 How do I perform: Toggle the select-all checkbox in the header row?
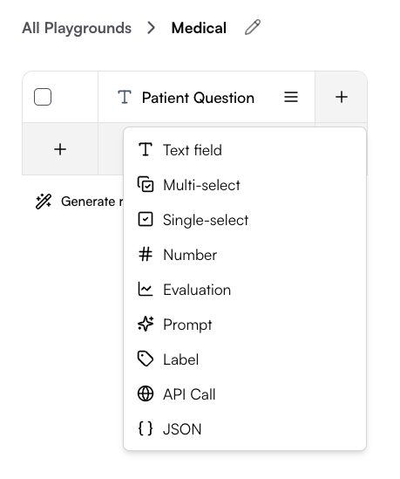pos(43,97)
